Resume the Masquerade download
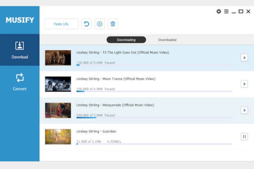The height and width of the screenshot is (169, 254). pyautogui.click(x=244, y=110)
